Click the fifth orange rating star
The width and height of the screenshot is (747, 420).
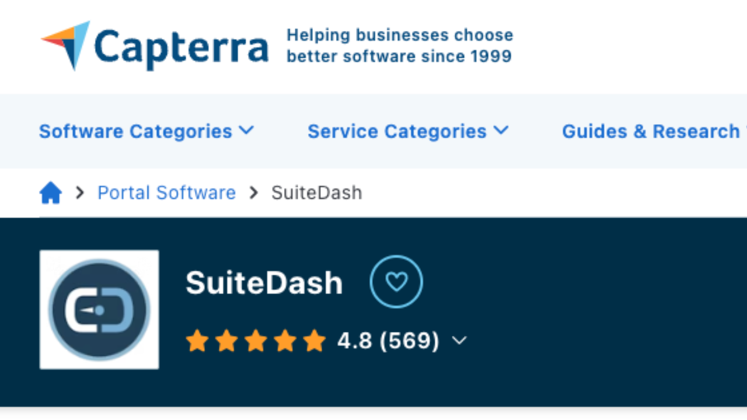click(x=314, y=341)
